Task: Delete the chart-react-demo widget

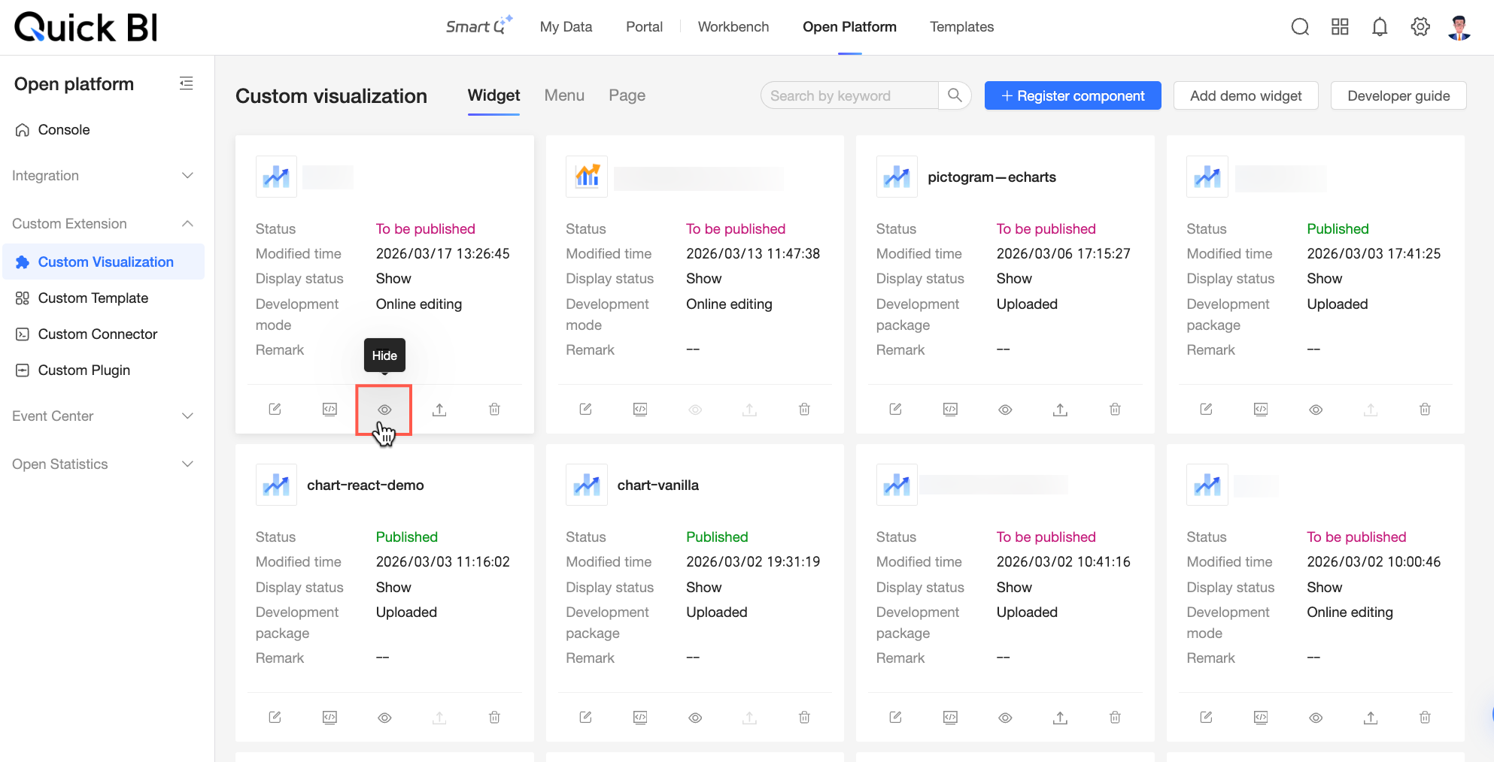Action: [x=494, y=717]
